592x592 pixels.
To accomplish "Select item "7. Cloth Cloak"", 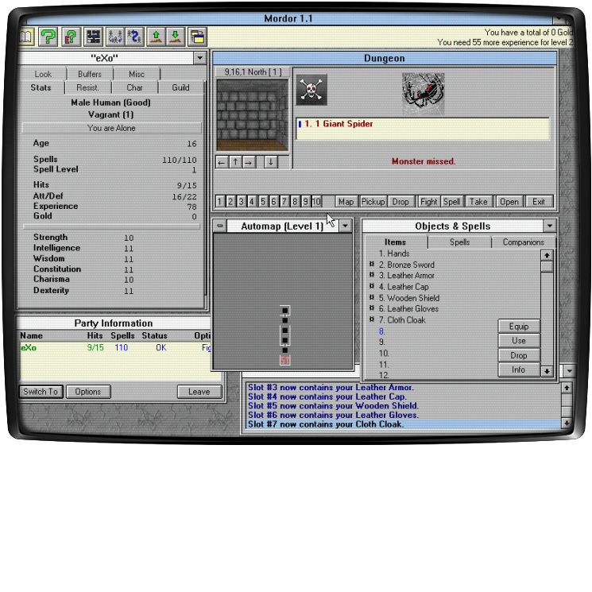I will point(402,320).
